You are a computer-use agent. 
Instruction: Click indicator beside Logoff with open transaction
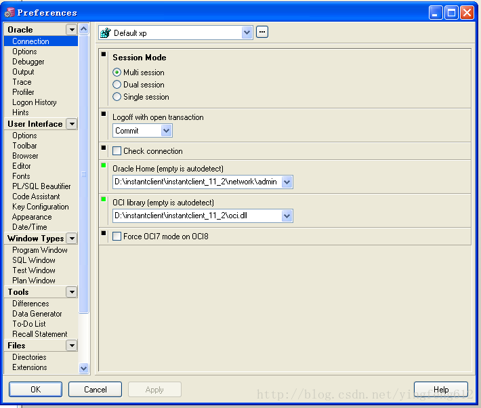(x=104, y=114)
